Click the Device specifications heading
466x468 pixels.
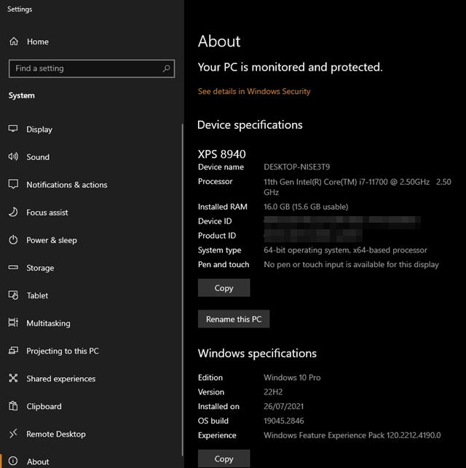click(x=250, y=125)
